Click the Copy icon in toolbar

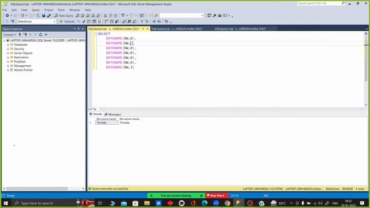(x=110, y=16)
